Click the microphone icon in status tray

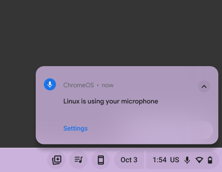point(187,160)
